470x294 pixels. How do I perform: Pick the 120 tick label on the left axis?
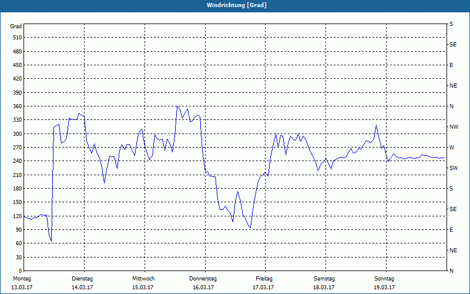tap(18, 216)
